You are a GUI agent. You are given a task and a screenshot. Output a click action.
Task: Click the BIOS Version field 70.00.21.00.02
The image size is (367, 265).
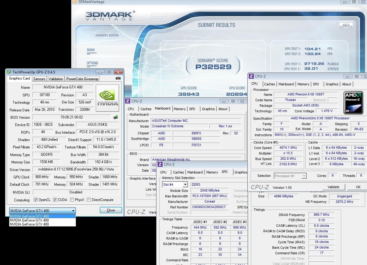[72, 117]
